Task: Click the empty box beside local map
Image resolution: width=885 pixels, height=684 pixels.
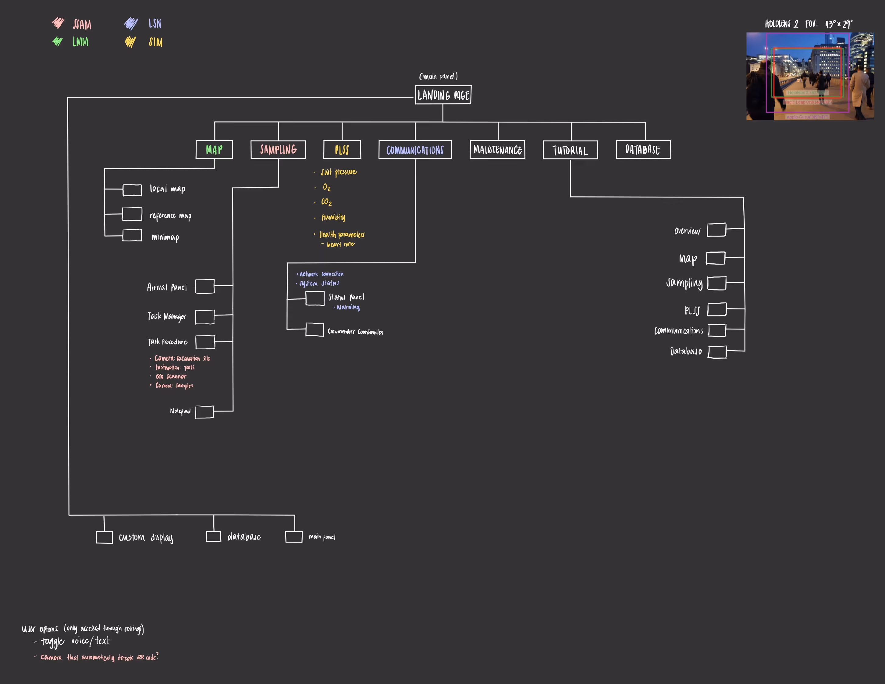Action: pyautogui.click(x=132, y=190)
